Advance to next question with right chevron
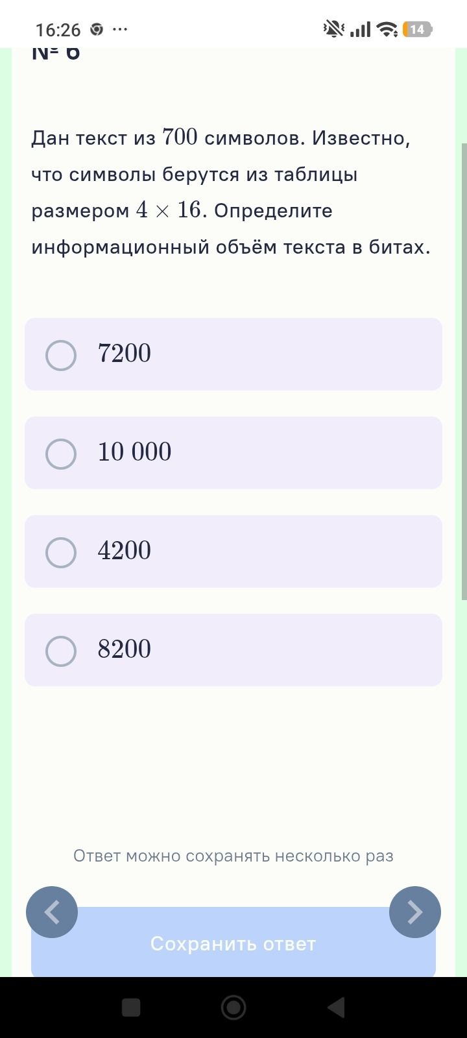This screenshot has width=467, height=1038. (x=415, y=912)
